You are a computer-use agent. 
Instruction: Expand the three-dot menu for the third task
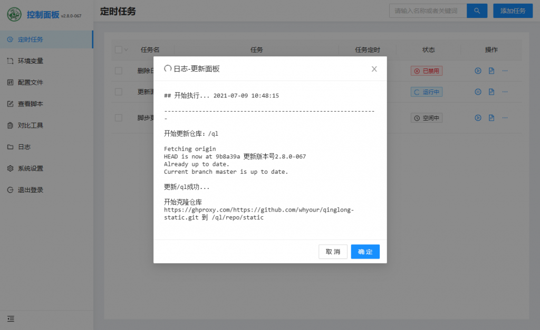(505, 118)
